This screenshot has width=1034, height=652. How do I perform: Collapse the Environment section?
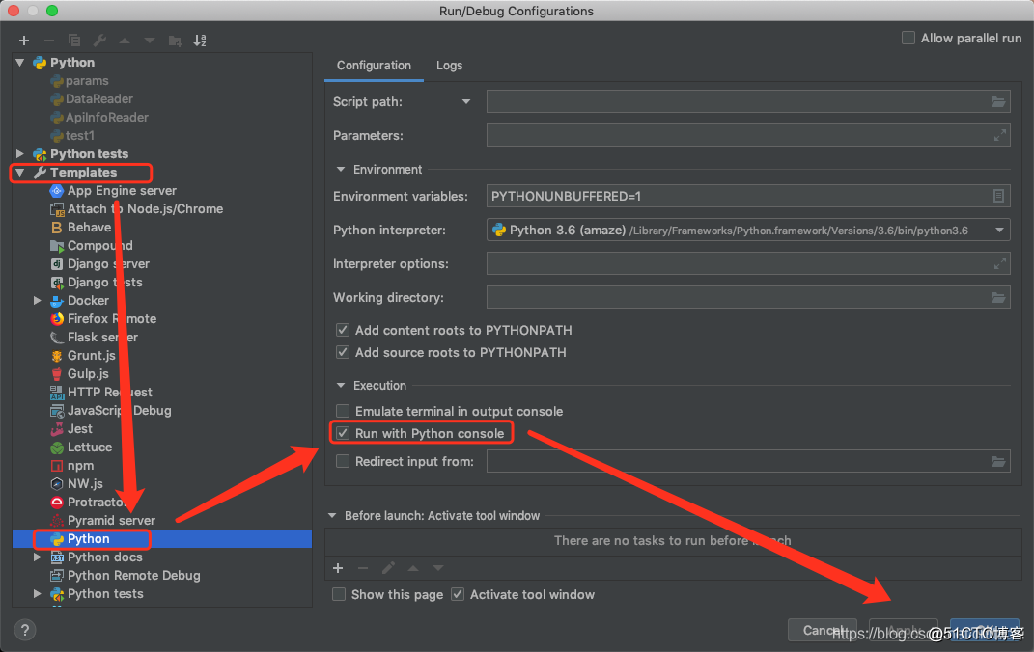coord(340,170)
